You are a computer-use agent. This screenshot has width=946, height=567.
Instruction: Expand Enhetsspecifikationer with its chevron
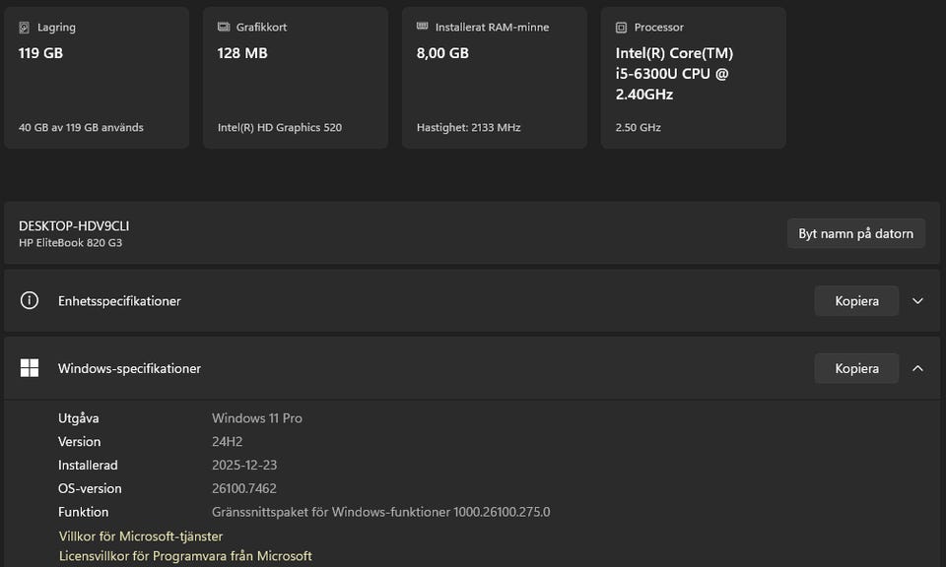click(917, 300)
